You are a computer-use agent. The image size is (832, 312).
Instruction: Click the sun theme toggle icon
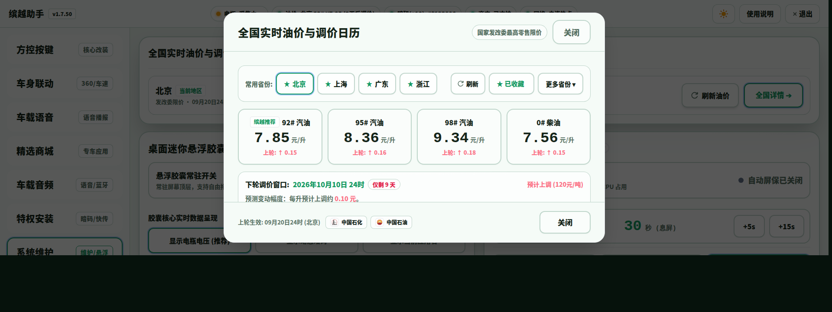[x=723, y=14]
